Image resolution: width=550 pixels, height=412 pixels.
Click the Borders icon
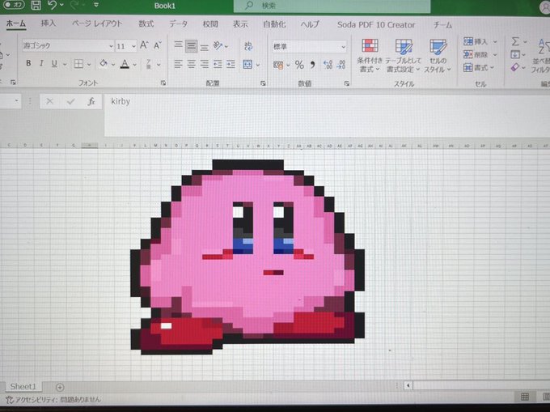click(x=78, y=63)
